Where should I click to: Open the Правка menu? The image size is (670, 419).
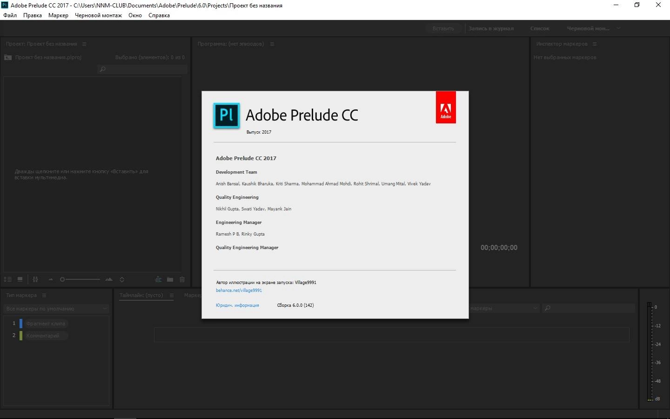click(33, 15)
